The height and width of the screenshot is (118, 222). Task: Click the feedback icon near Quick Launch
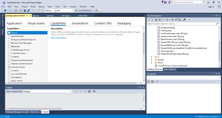[170, 2]
